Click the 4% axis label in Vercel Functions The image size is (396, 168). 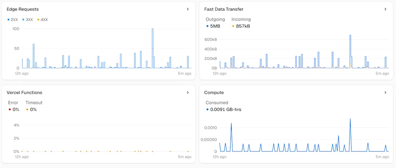[x=16, y=125]
